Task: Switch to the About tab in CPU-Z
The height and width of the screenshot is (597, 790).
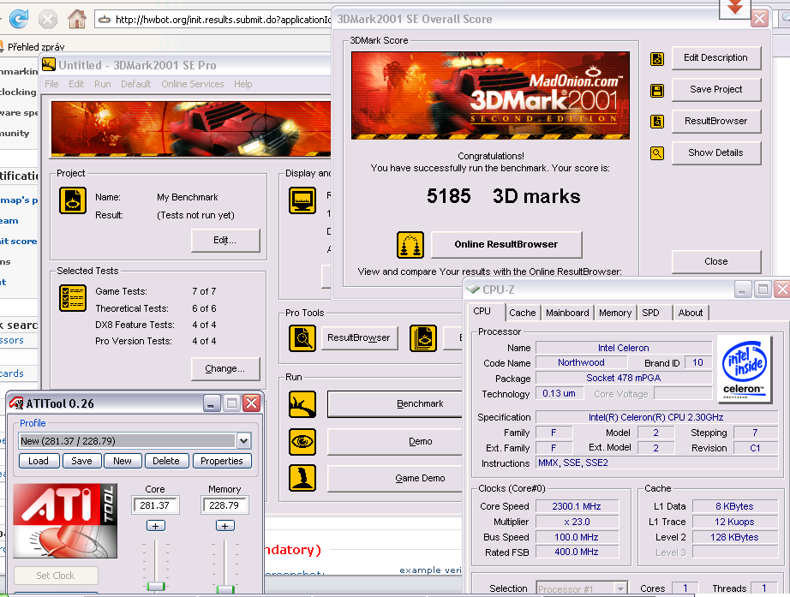Action: (691, 313)
